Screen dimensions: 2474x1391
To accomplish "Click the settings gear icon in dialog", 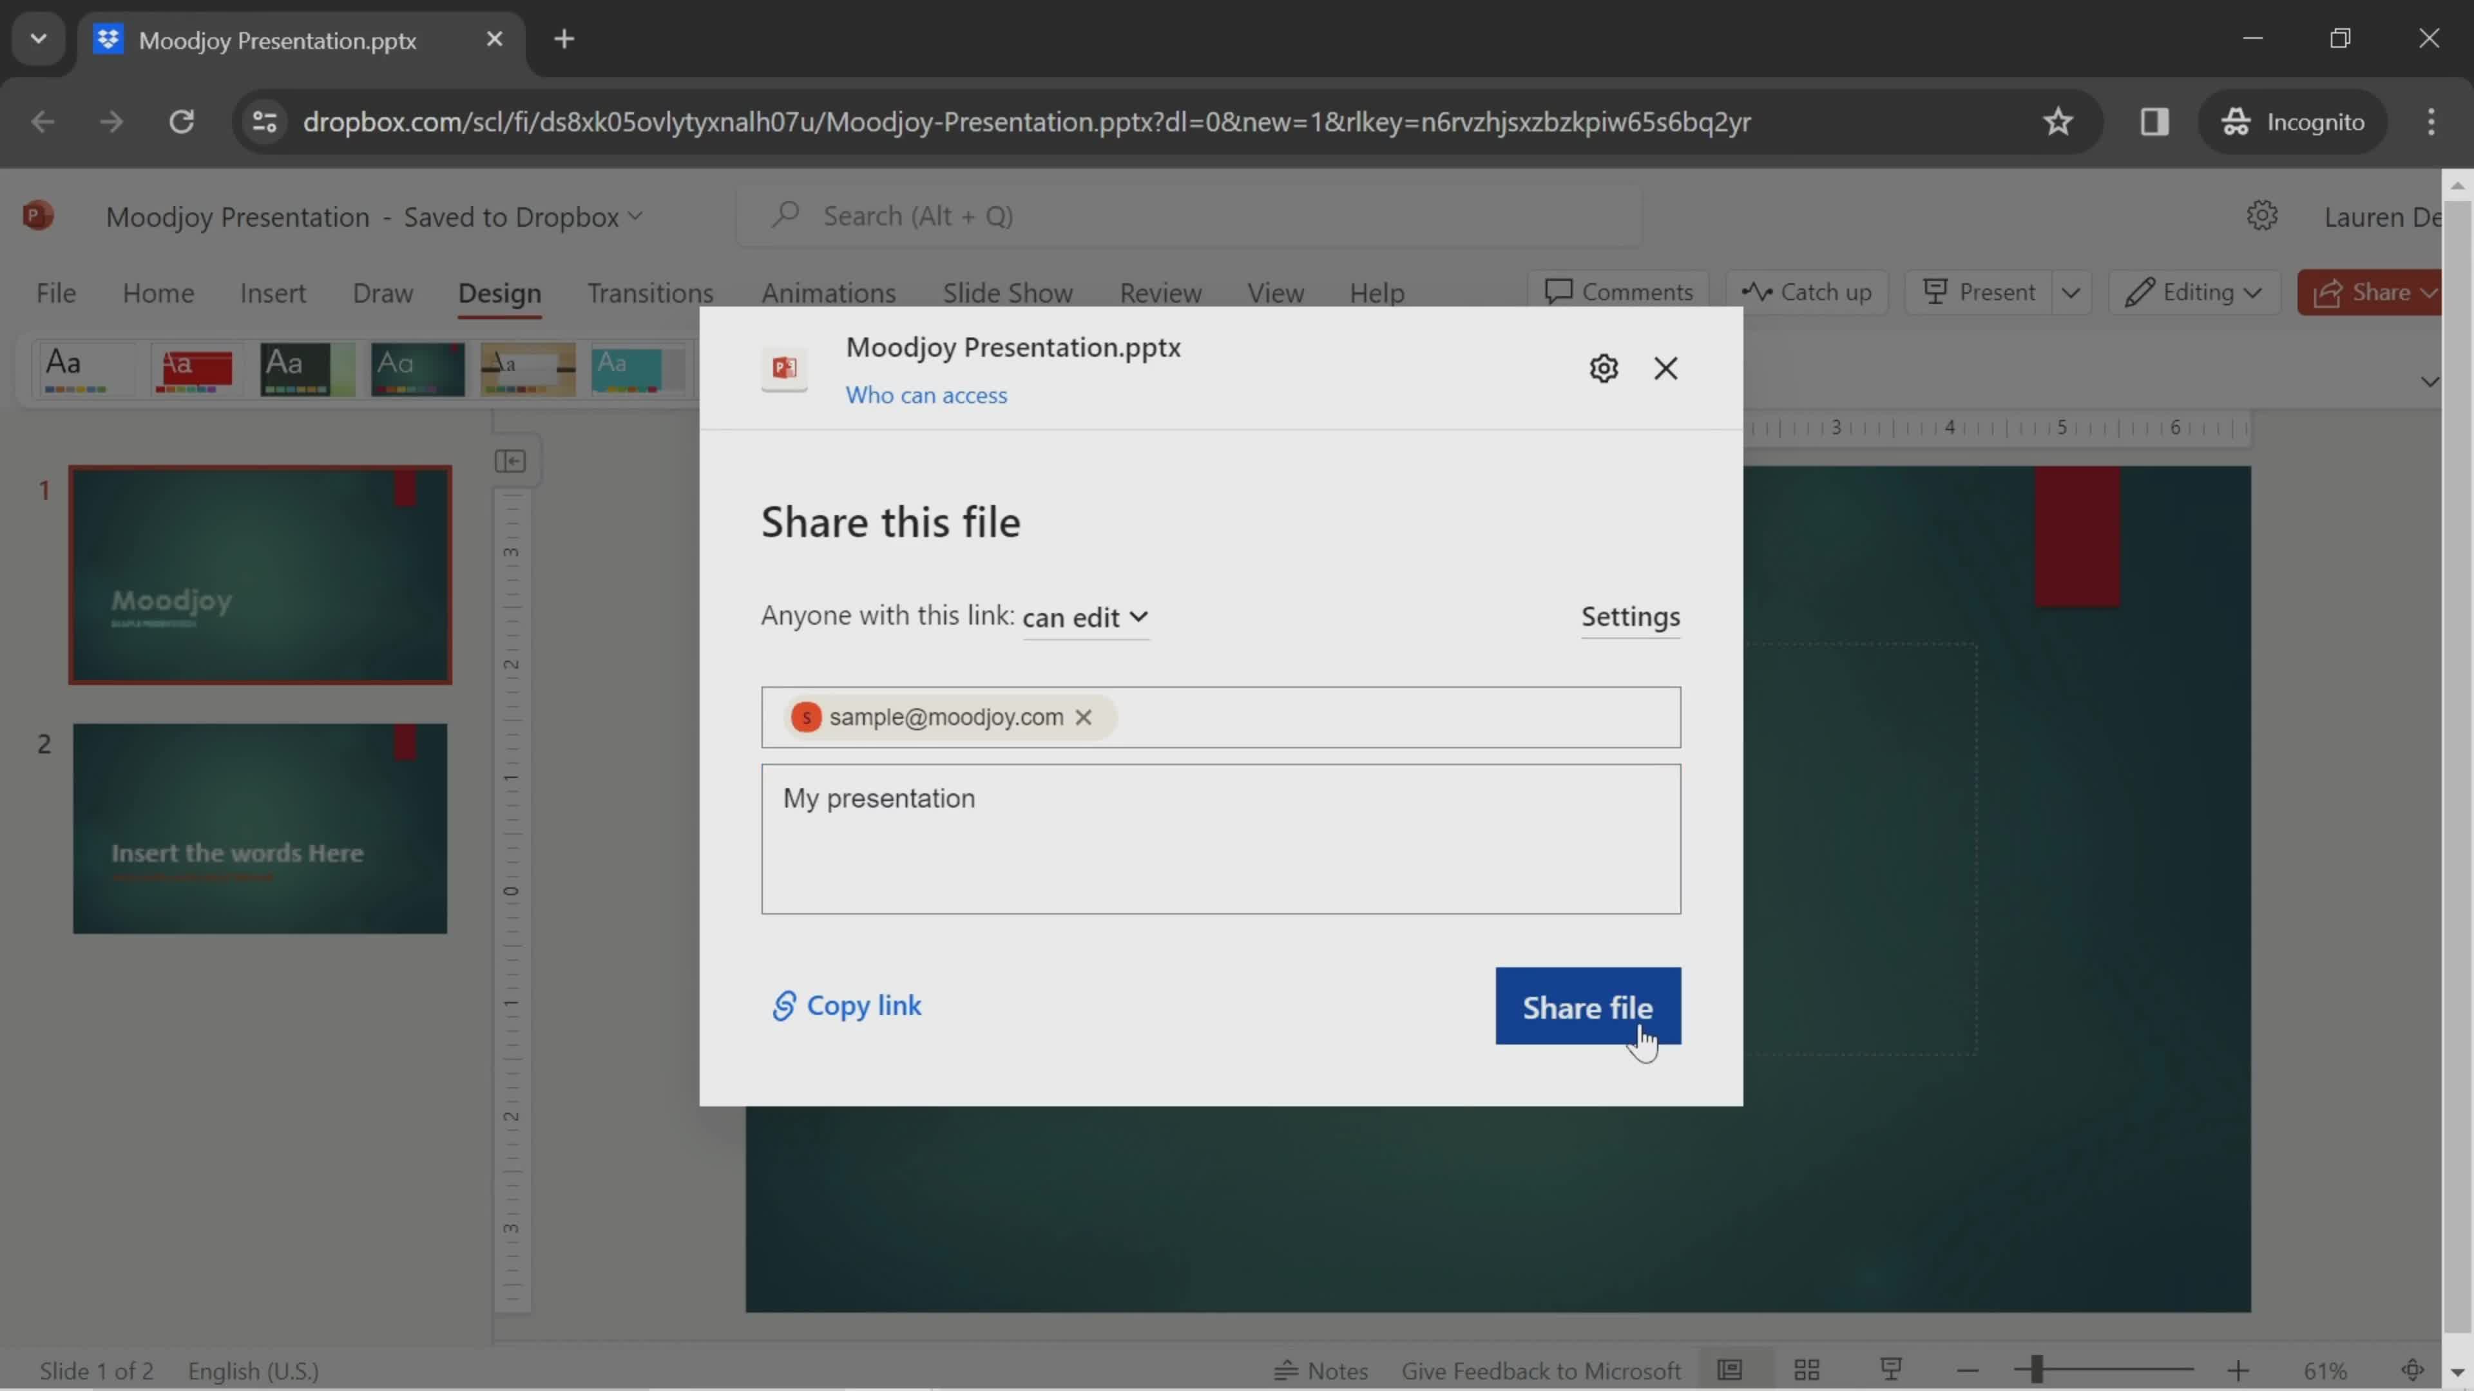I will [x=1602, y=368].
